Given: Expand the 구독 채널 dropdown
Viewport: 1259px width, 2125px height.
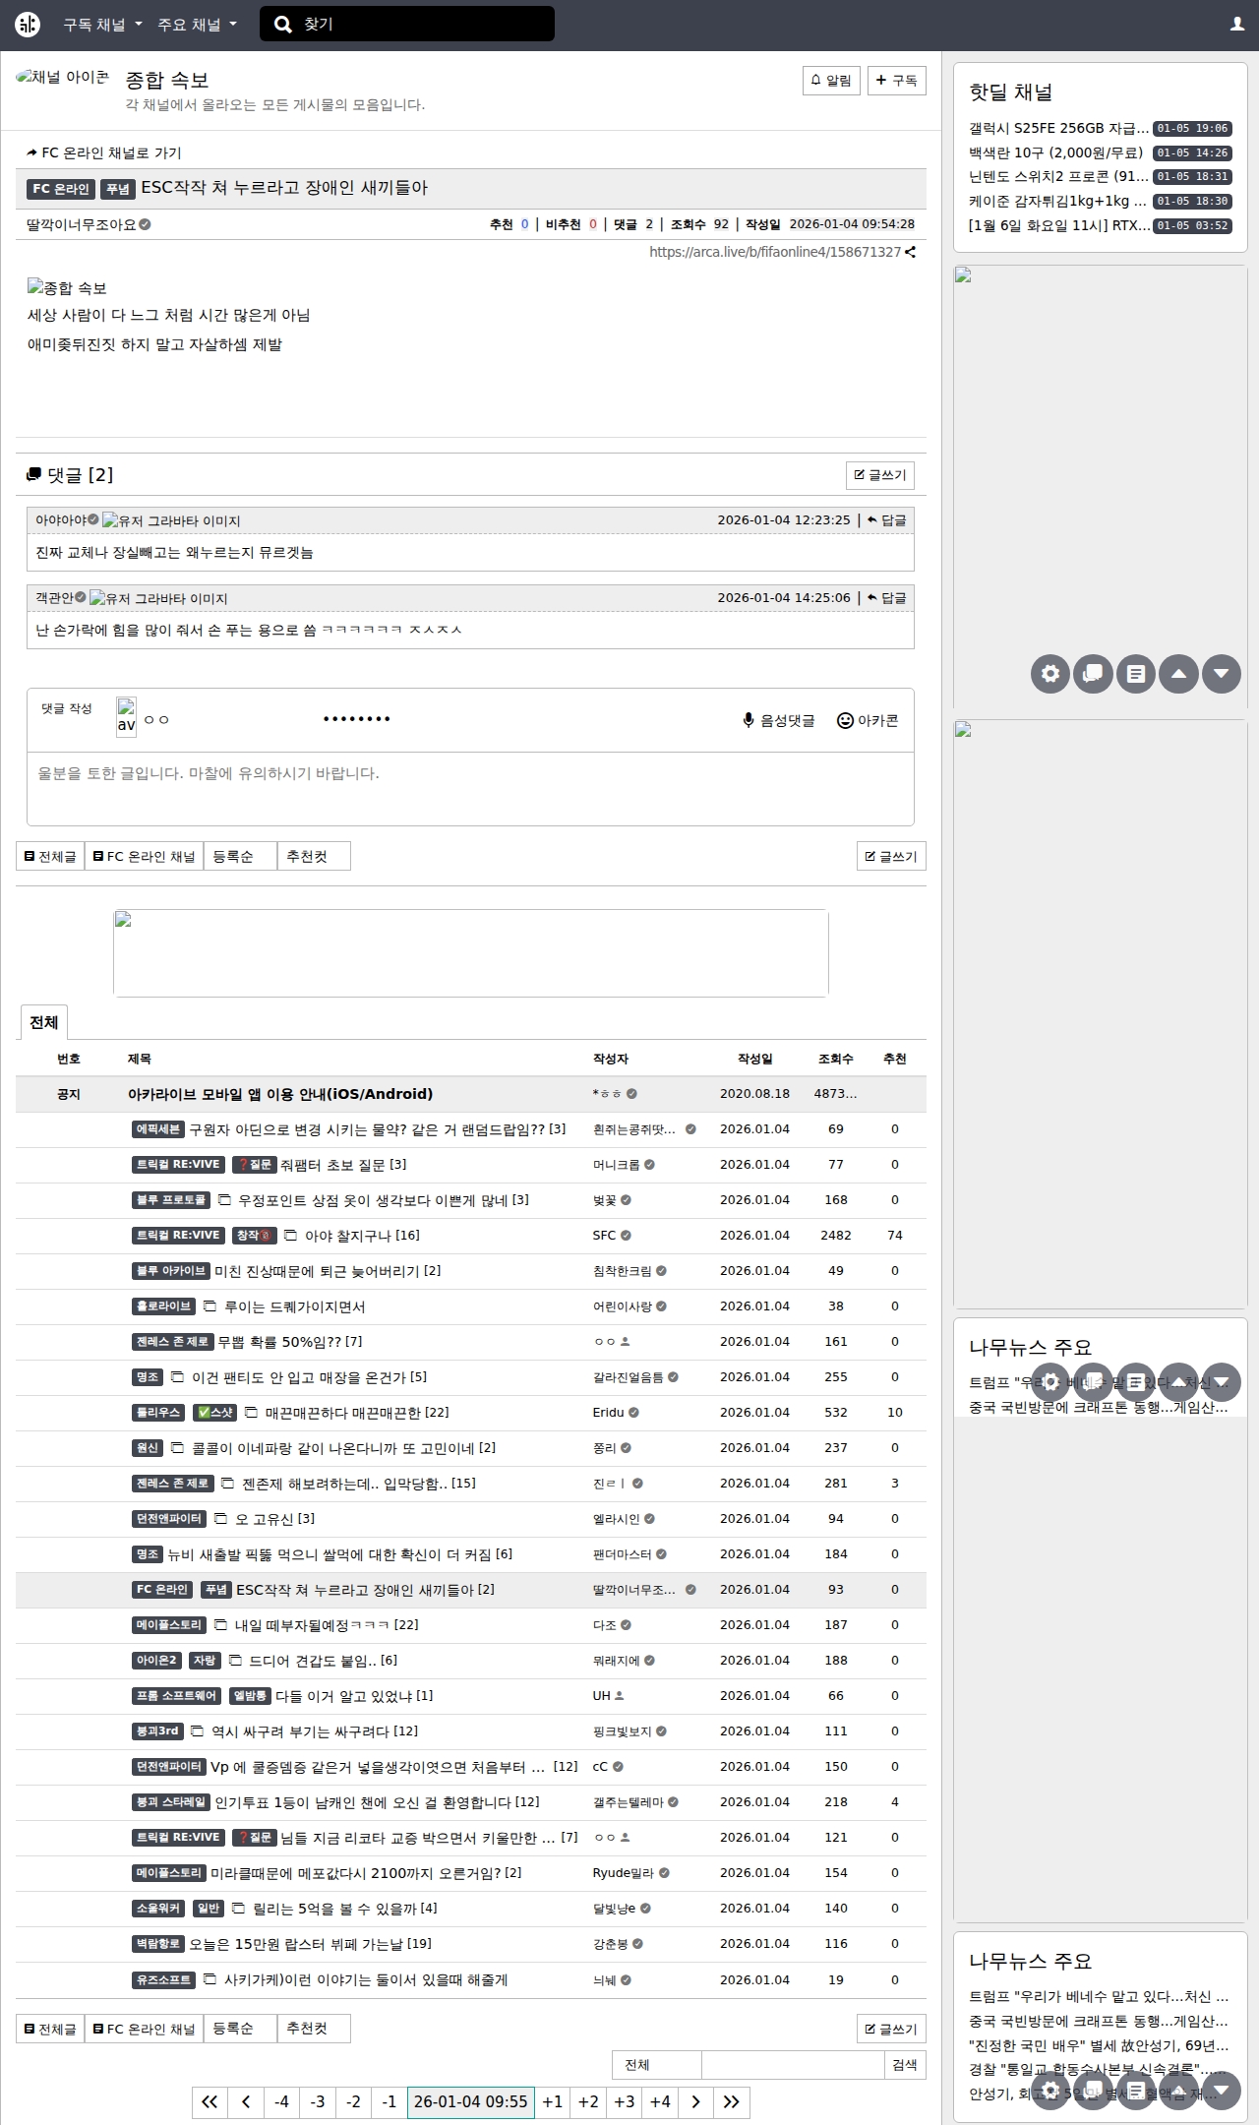Looking at the screenshot, I should tap(102, 25).
